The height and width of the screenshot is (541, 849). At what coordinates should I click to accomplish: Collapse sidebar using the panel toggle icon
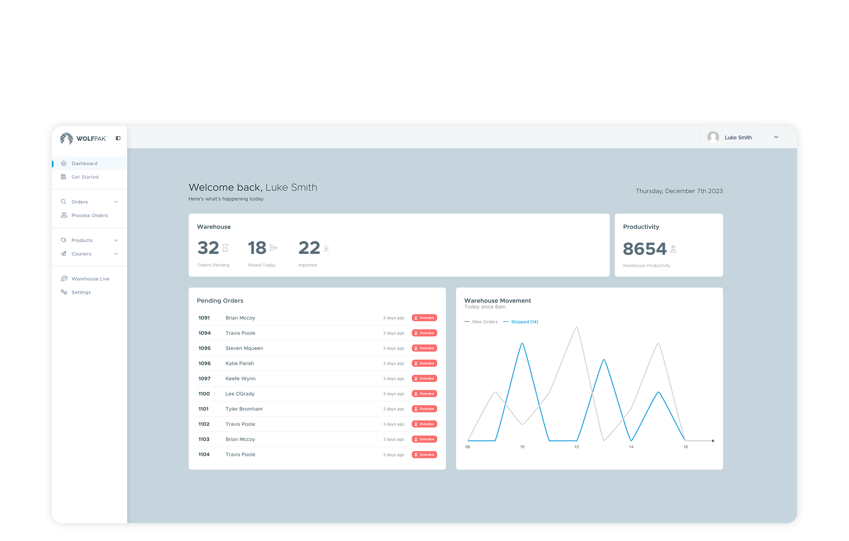(x=118, y=138)
